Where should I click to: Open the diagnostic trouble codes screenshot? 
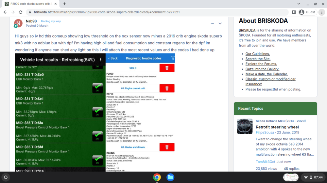(x=140, y=112)
